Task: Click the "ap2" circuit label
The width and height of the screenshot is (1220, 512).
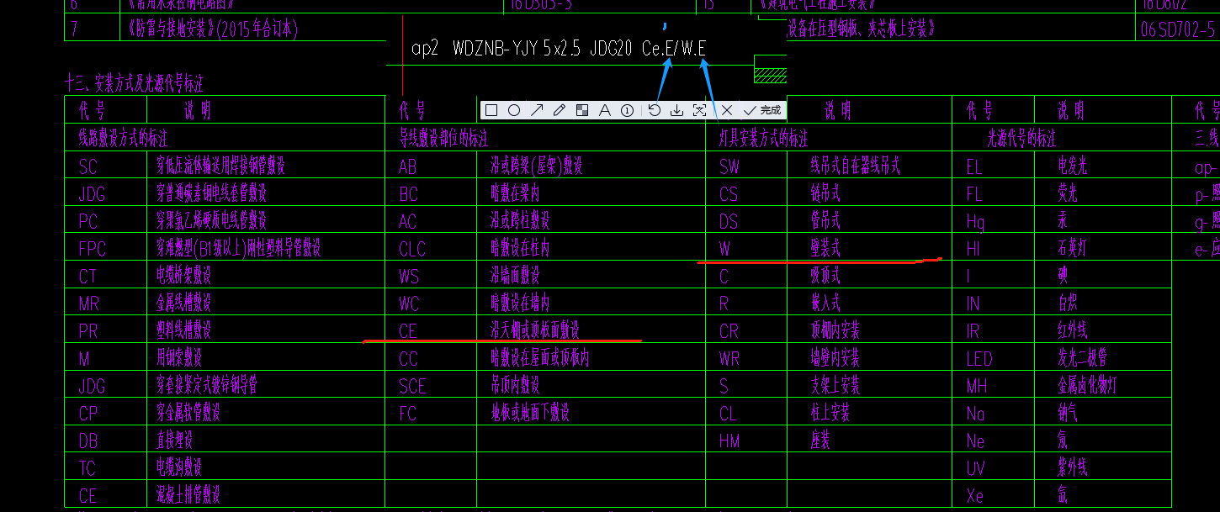Action: coord(425,49)
